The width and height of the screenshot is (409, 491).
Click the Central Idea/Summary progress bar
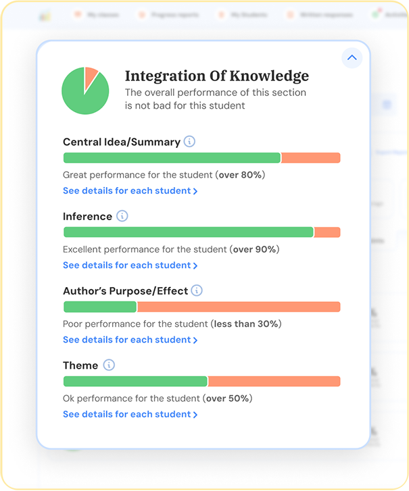202,158
